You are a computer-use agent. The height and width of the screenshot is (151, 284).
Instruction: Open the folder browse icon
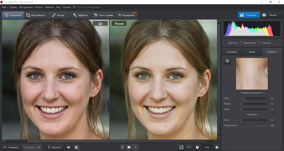pos(129,147)
